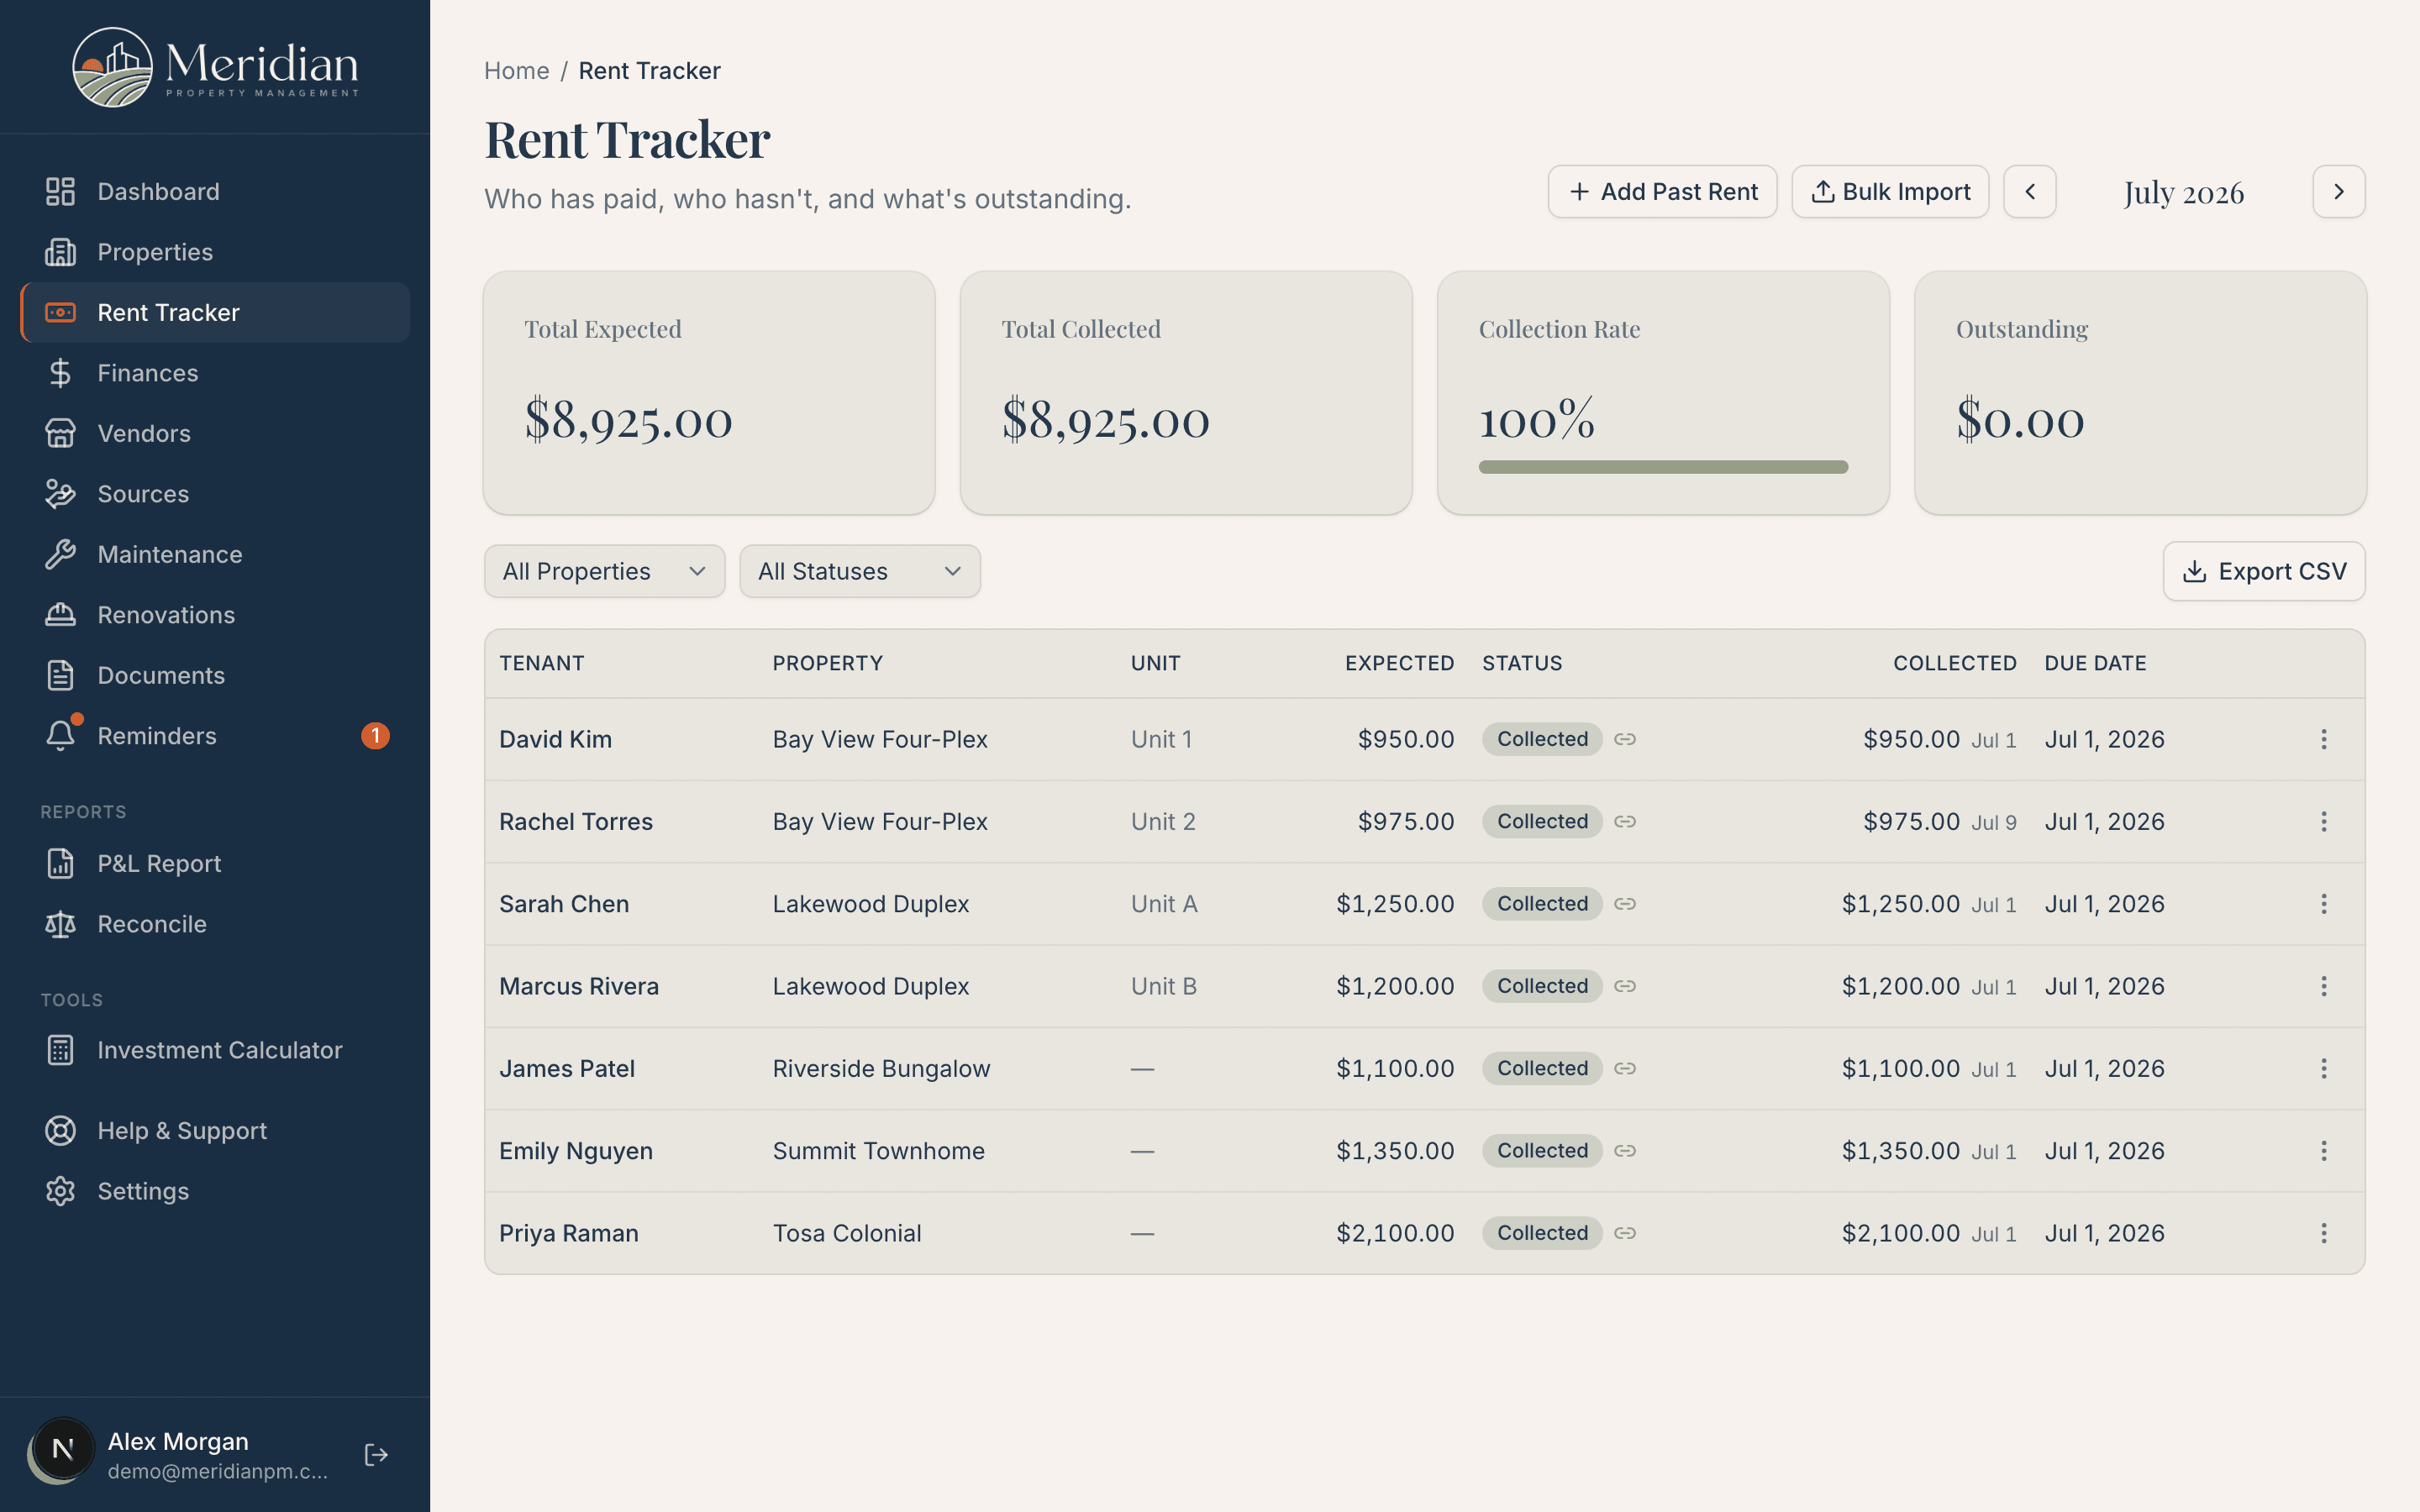Open row menu for James Patel
This screenshot has height=1512, width=2420.
[2323, 1068]
